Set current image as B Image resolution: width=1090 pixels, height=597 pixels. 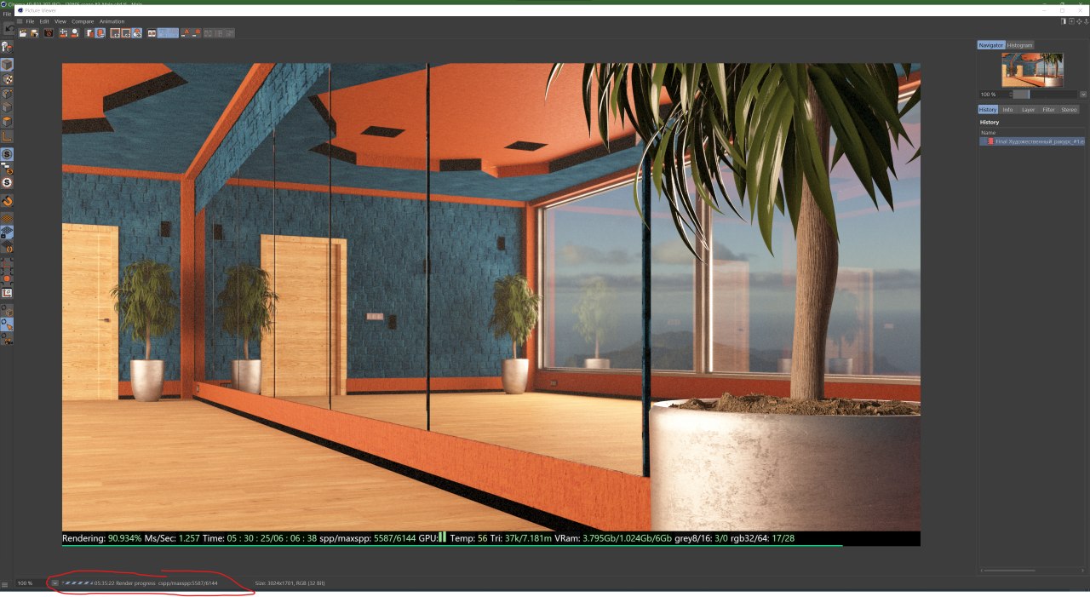[x=198, y=32]
